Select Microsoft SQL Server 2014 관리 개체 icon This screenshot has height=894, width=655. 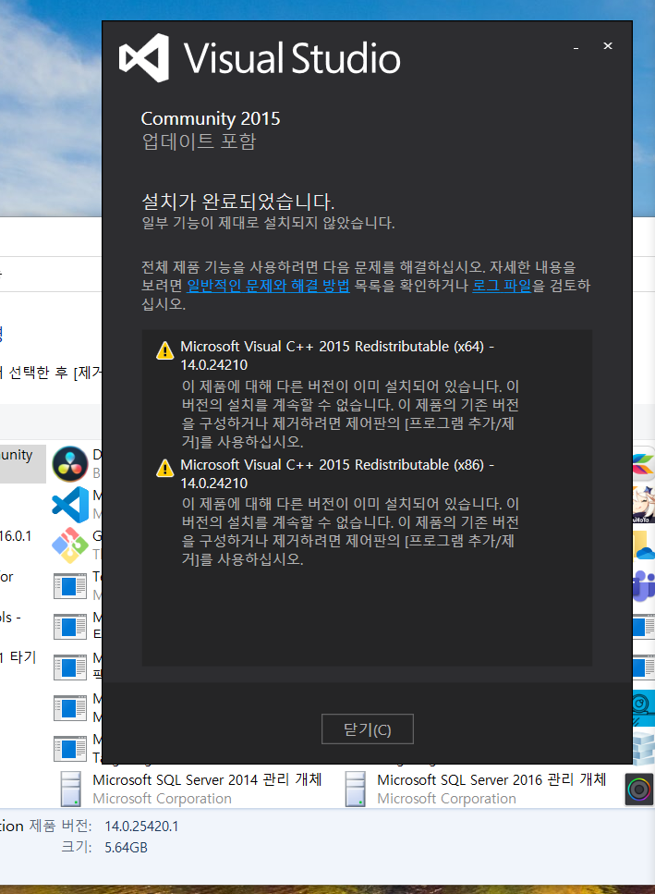coord(70,790)
